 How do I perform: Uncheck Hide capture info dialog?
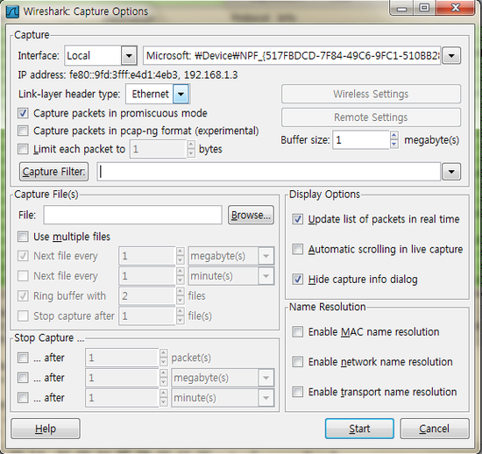point(298,280)
